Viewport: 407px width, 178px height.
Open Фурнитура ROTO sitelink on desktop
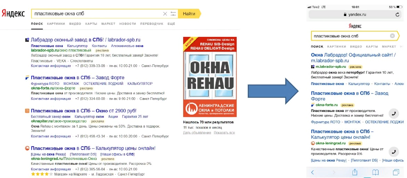tap(45, 83)
